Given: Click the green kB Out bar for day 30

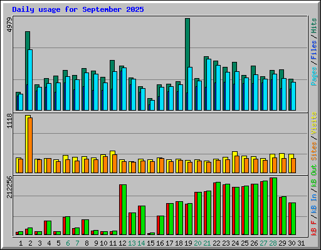Looking at the screenshot, I should 293,219.
